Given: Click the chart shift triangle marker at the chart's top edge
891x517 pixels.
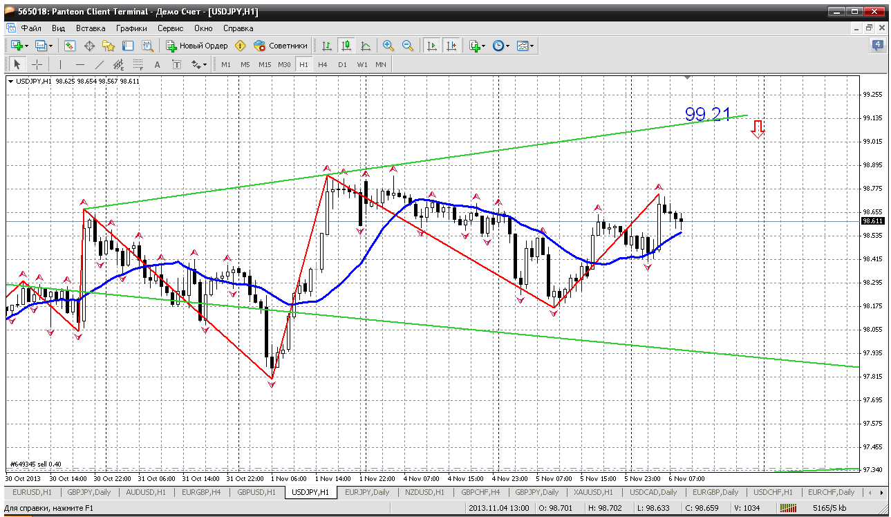Looking at the screenshot, I should pyautogui.click(x=687, y=77).
